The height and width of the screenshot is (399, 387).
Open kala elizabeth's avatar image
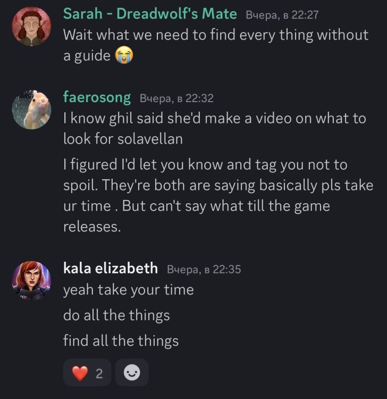[x=31, y=281]
